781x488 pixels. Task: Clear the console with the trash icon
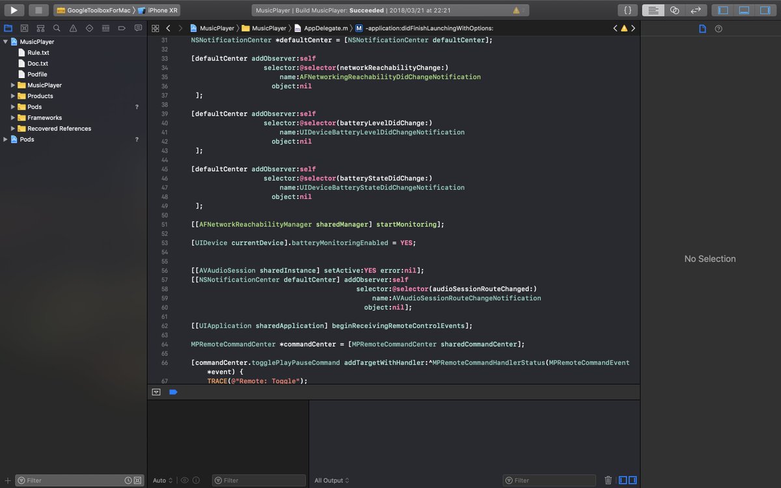click(x=609, y=480)
